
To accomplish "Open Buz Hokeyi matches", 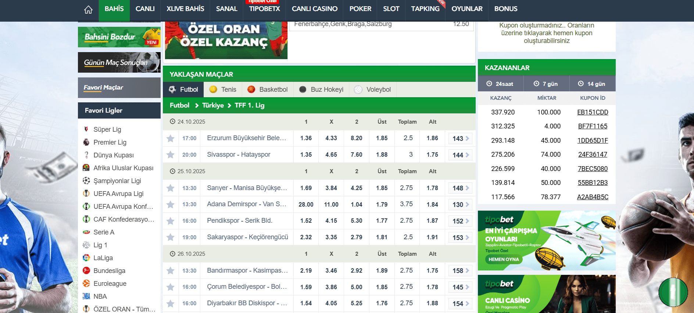I will click(321, 90).
